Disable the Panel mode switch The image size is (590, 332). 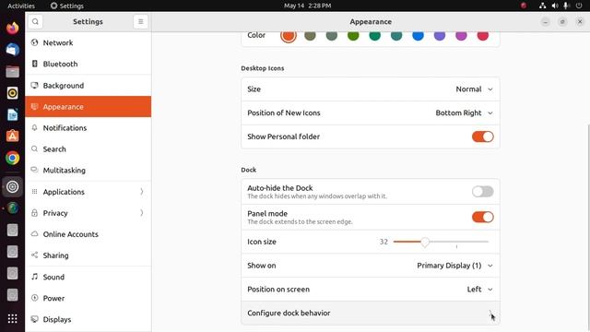[x=483, y=218]
